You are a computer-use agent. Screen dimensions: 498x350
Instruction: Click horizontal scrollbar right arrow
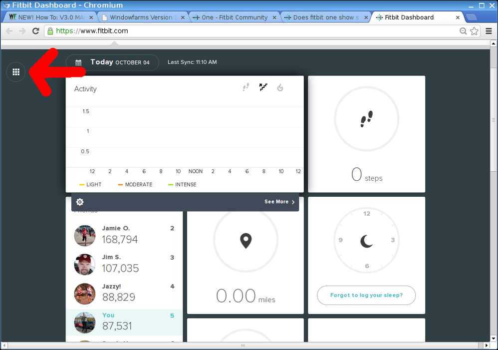point(486,345)
